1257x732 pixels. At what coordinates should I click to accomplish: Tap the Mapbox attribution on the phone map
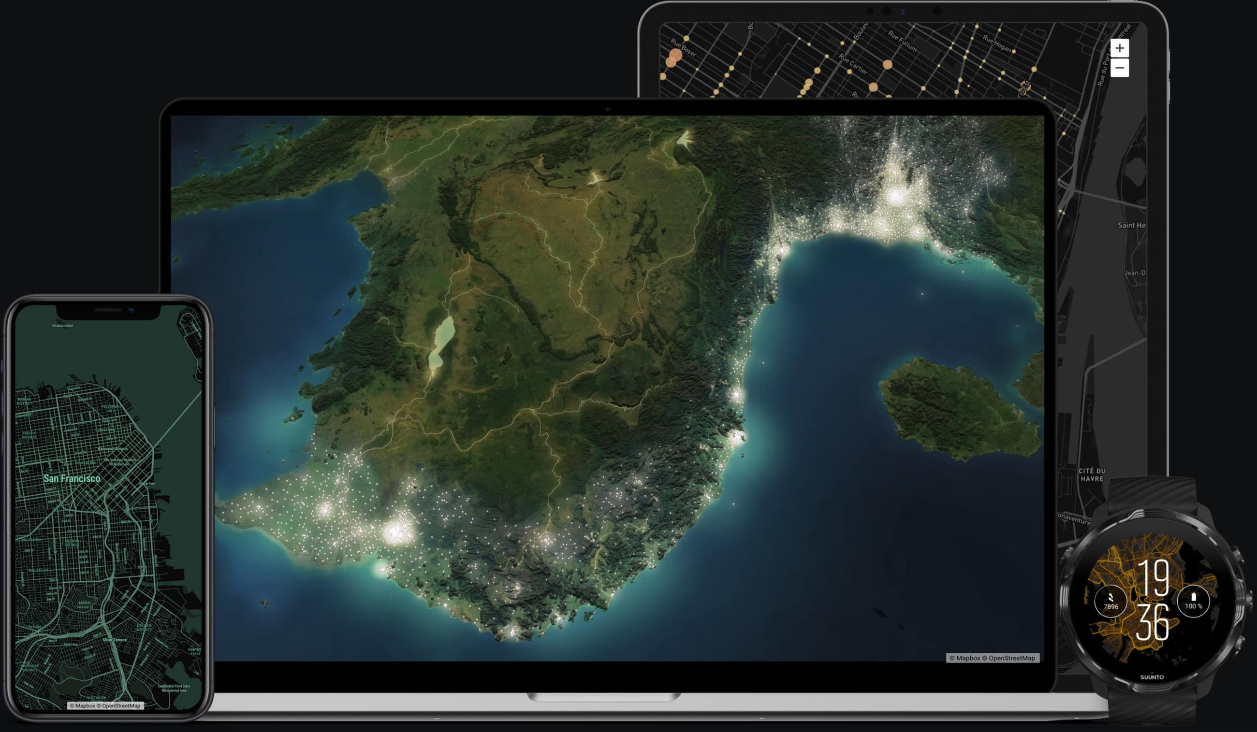105,705
